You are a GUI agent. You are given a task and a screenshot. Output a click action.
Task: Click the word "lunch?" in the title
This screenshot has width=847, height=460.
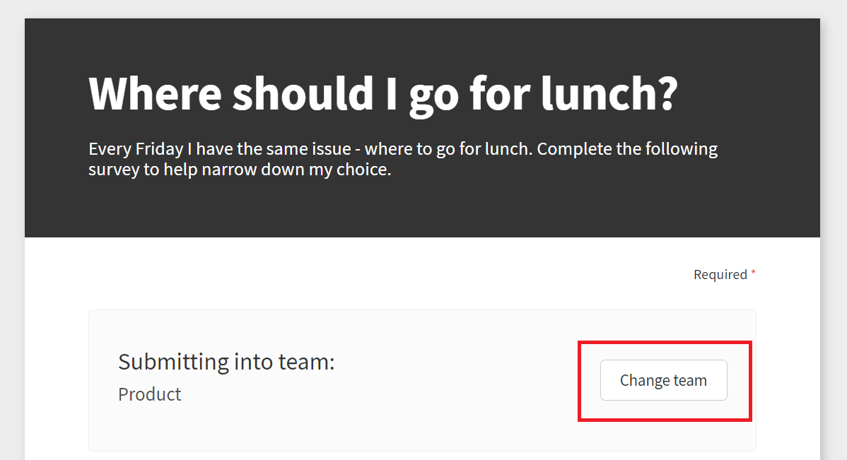coord(609,94)
